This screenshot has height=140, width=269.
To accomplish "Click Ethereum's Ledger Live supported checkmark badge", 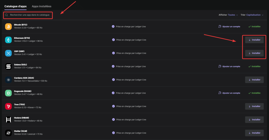I will pyautogui.click(x=113, y=40).
